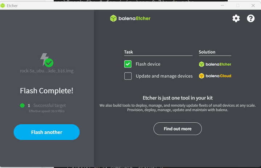Check Update and manage devices checkbox
This screenshot has width=261, height=168.
point(128,76)
